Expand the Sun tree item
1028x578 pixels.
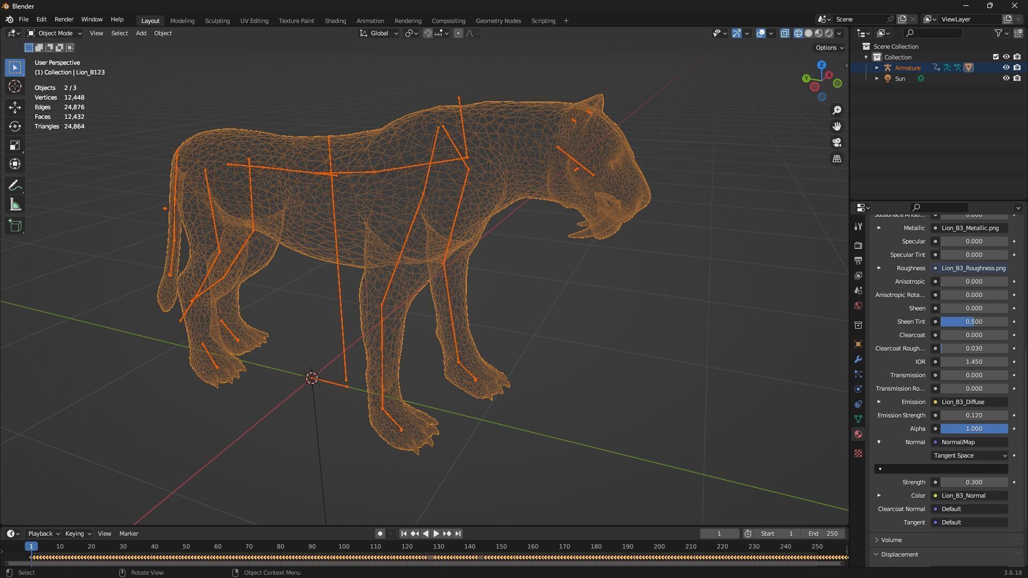click(876, 78)
